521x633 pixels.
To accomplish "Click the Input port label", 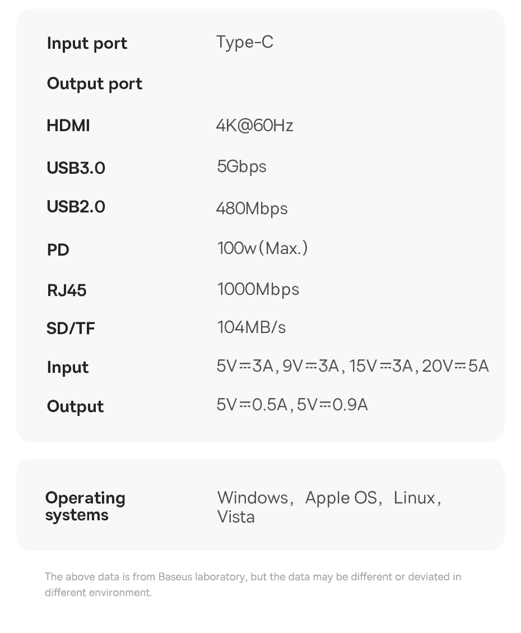I will tap(87, 43).
